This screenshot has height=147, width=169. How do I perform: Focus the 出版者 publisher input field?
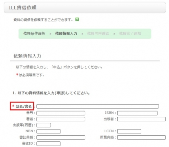pyautogui.click(x=141, y=119)
